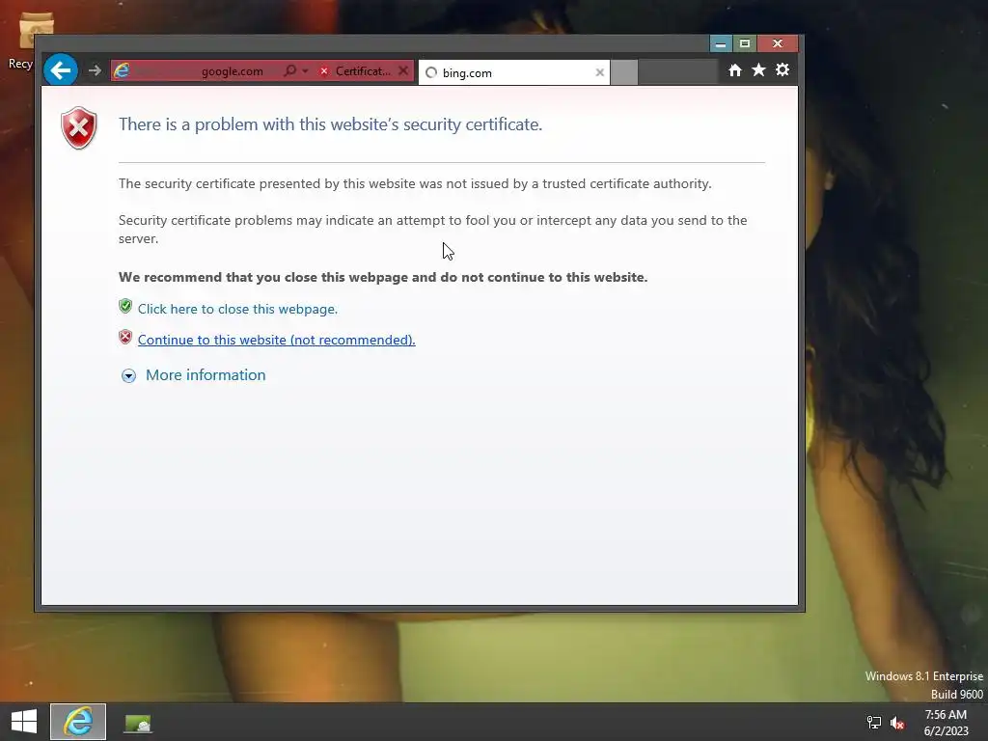The image size is (988, 741).
Task: Open the Windows Start button
Action: point(24,722)
